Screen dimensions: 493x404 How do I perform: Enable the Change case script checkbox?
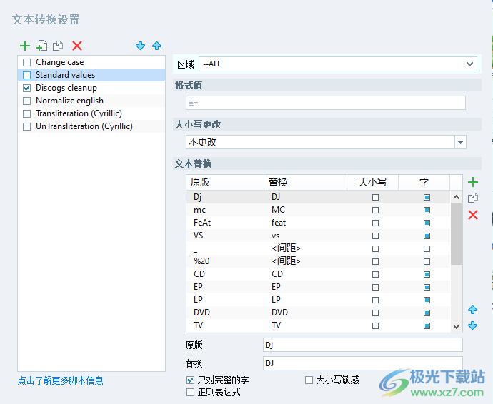(x=27, y=63)
